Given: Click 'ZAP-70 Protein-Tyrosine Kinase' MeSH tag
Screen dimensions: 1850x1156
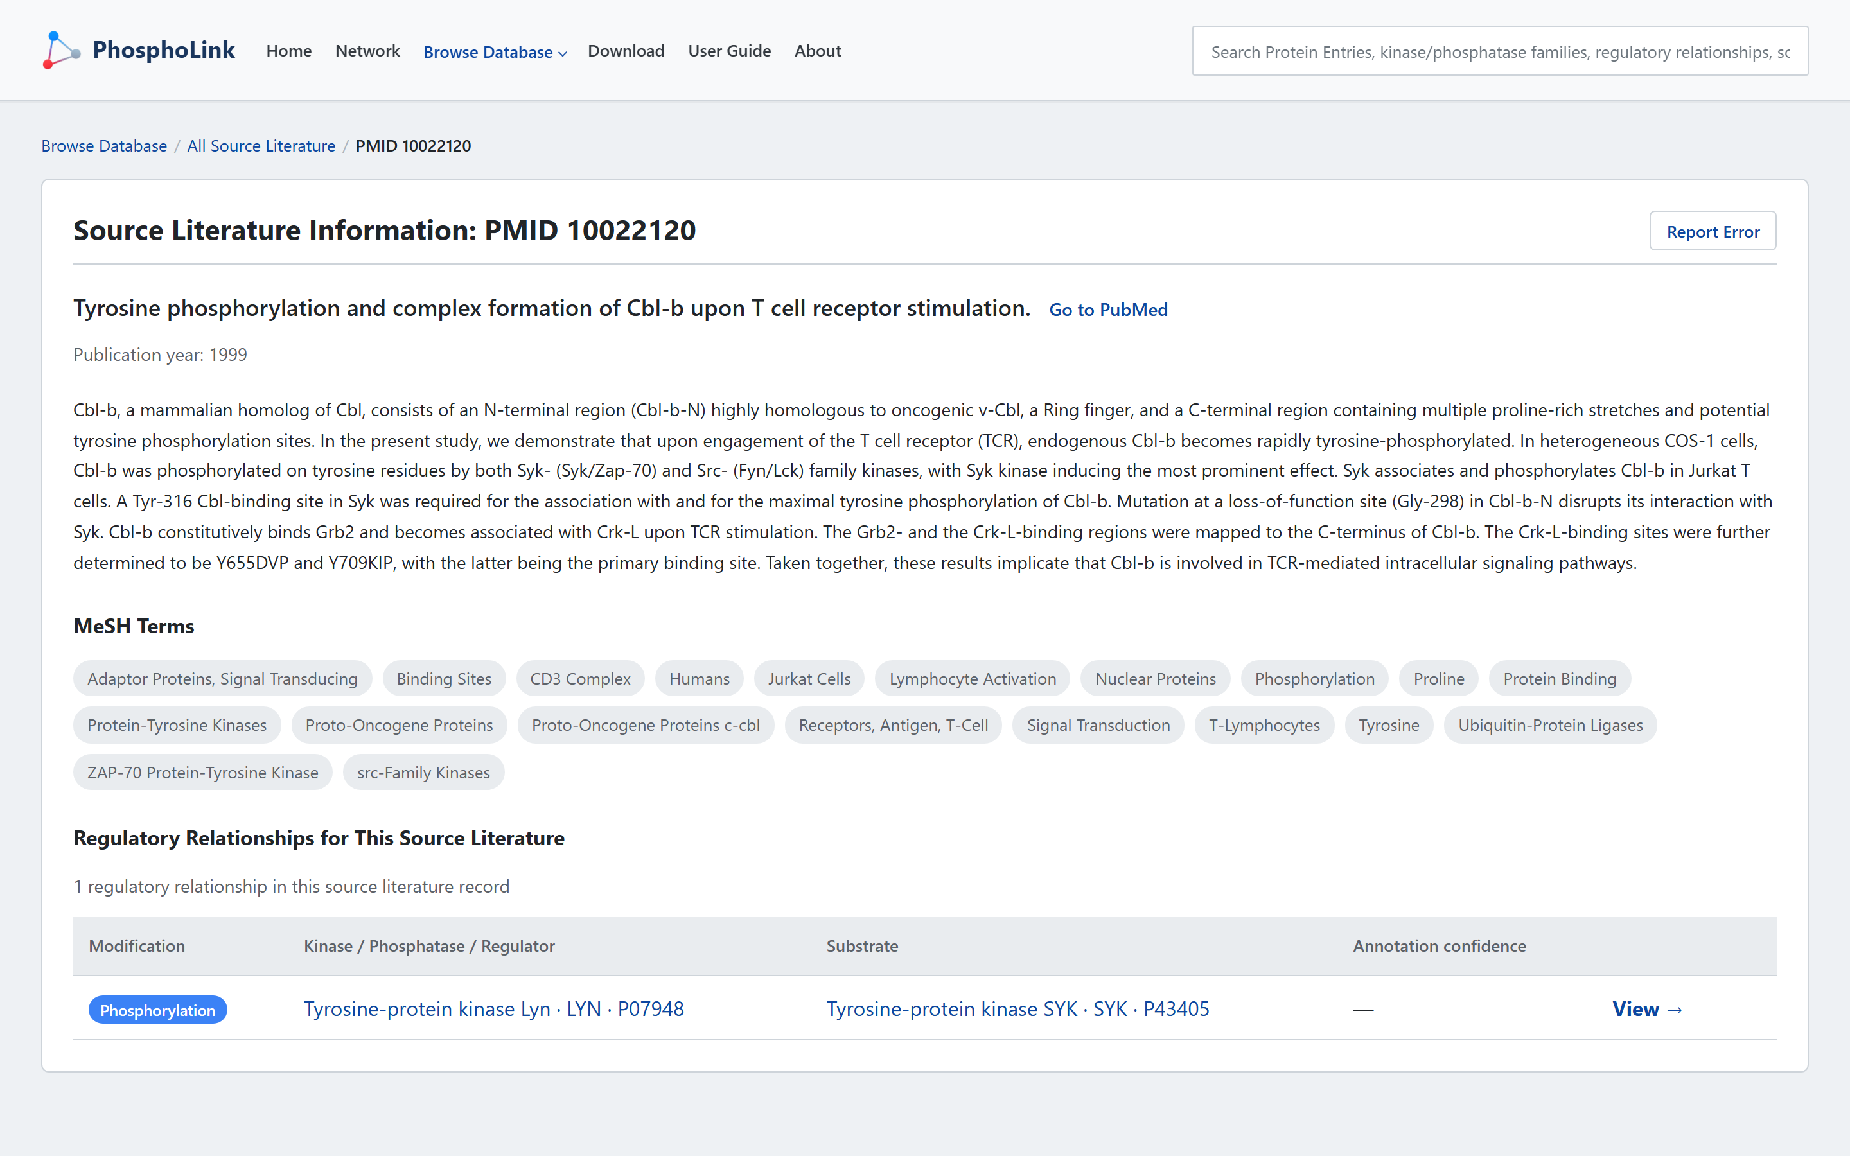Looking at the screenshot, I should point(202,772).
